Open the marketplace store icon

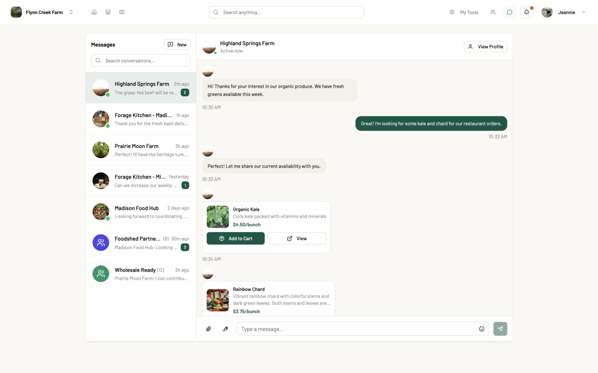click(x=108, y=12)
